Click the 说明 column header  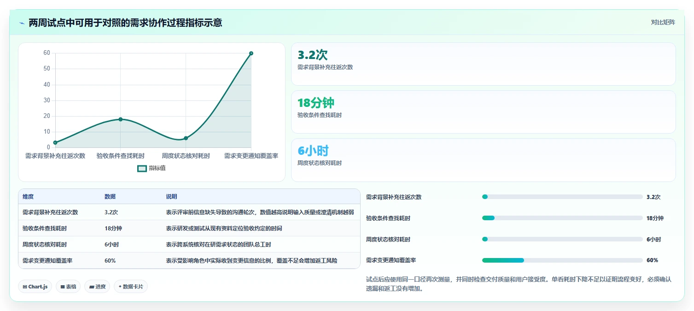172,197
